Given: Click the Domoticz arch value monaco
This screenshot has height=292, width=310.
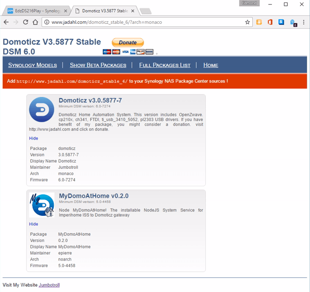Looking at the screenshot, I should [x=66, y=174].
